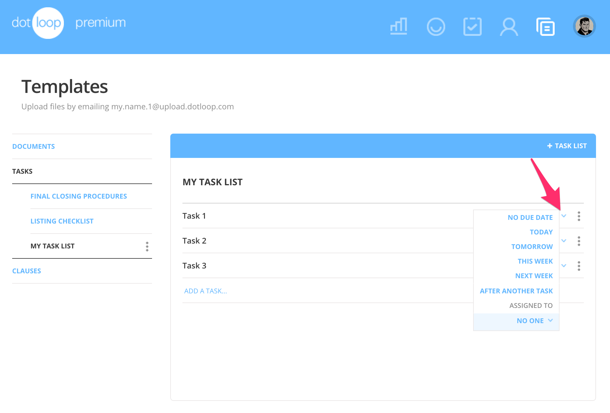Open the people contacts icon
This screenshot has width=610, height=413.
tap(509, 27)
